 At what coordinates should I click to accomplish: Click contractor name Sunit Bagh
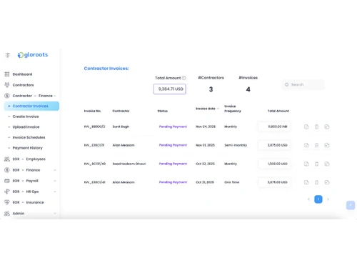point(121,126)
